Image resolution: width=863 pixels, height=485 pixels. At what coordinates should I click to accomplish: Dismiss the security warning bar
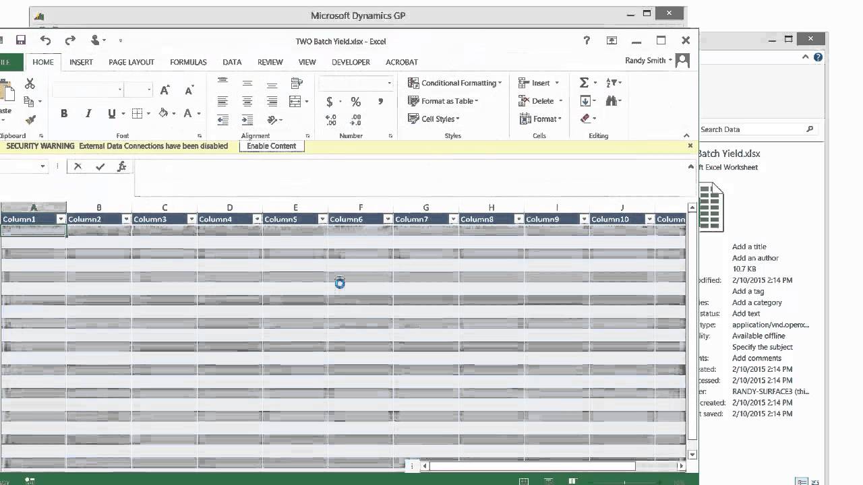tap(690, 145)
